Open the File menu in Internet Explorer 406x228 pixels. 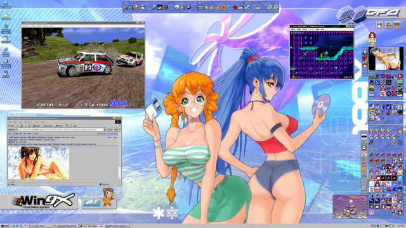coord(10,122)
